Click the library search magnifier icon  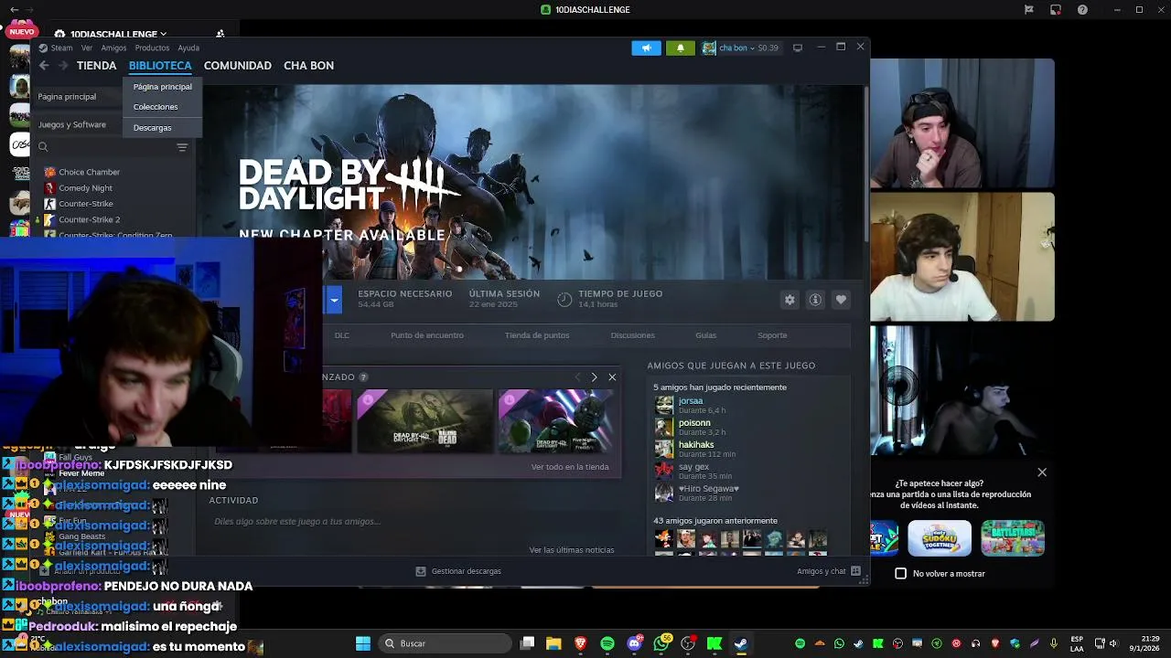[43, 147]
